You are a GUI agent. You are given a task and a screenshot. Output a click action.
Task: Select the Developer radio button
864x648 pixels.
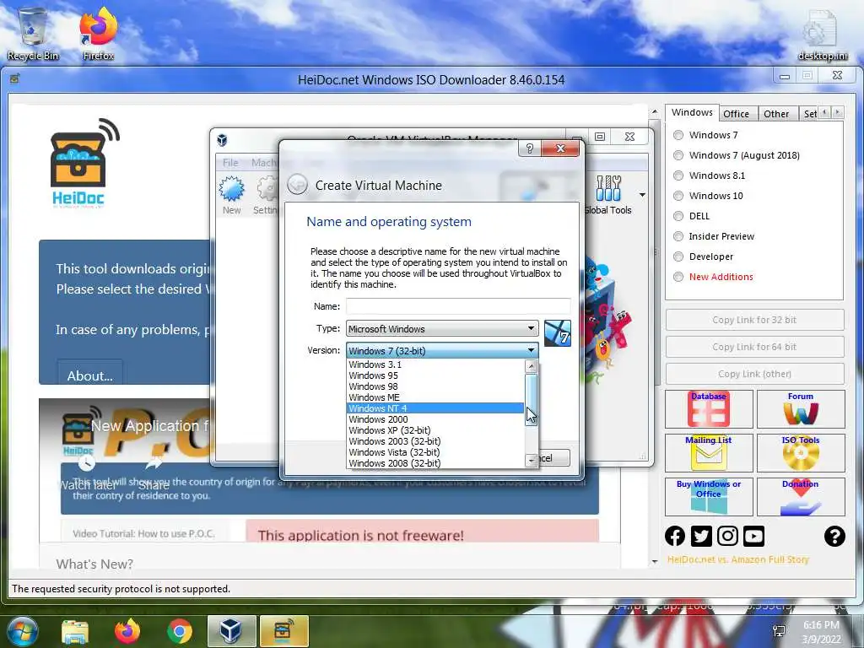678,256
